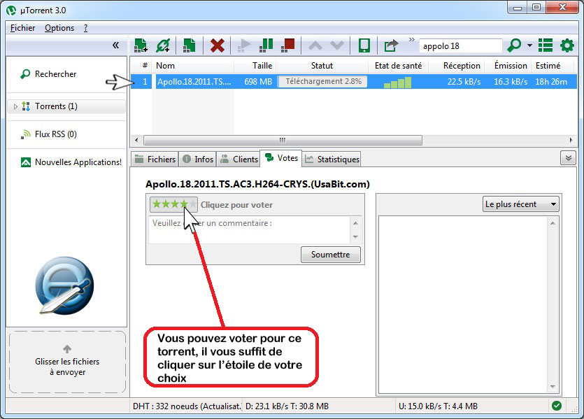Click the Create New Torrent icon
584x419 pixels.
click(x=190, y=45)
